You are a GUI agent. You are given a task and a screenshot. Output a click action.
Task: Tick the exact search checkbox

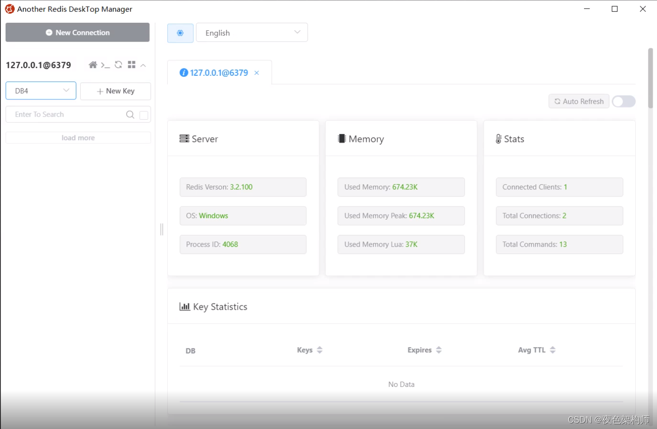pos(144,115)
